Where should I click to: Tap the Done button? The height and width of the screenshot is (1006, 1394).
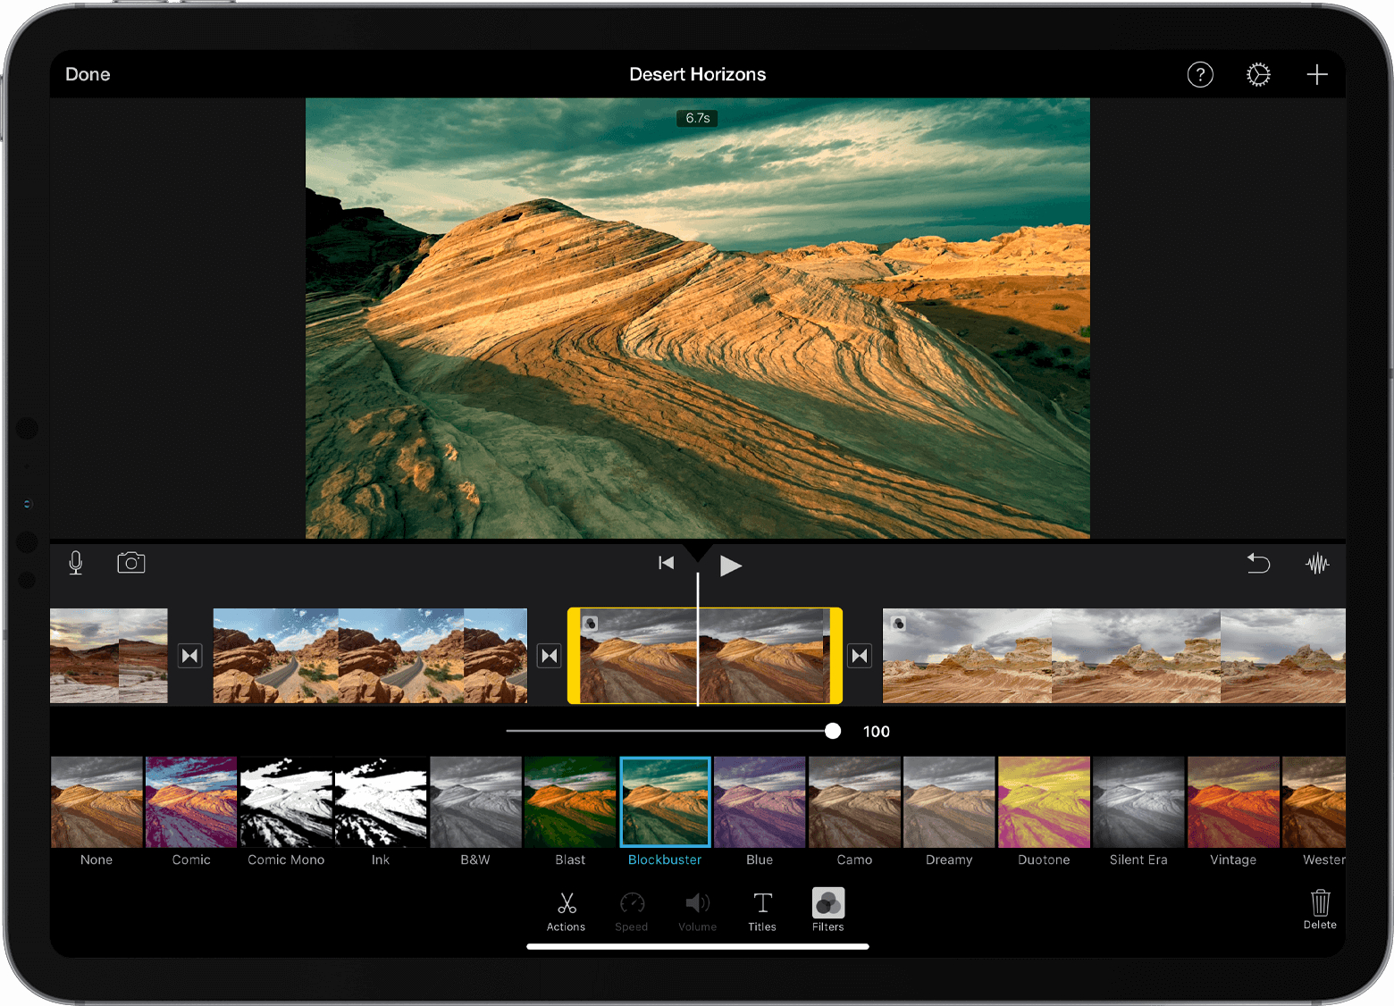pos(88,75)
